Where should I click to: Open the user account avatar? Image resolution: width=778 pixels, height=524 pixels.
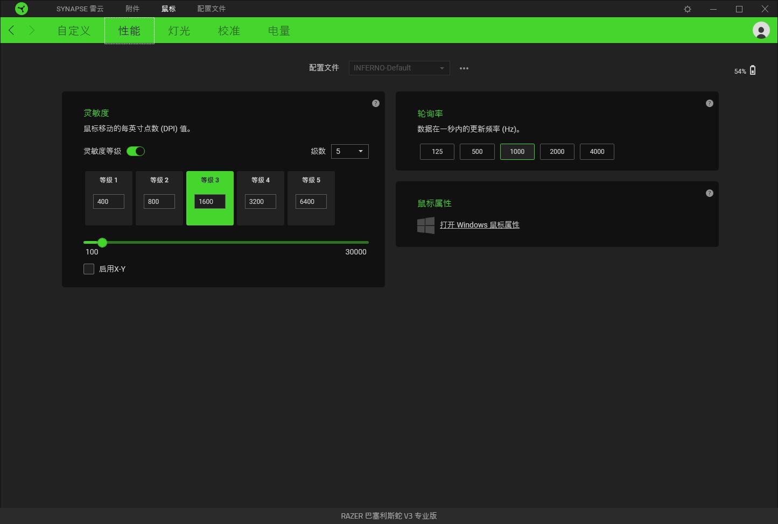761,30
